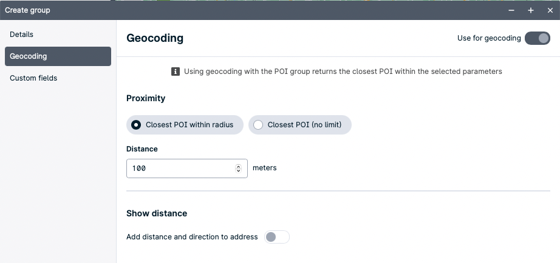
Task: Choose Closest POI (no limit) option
Action: [299, 125]
